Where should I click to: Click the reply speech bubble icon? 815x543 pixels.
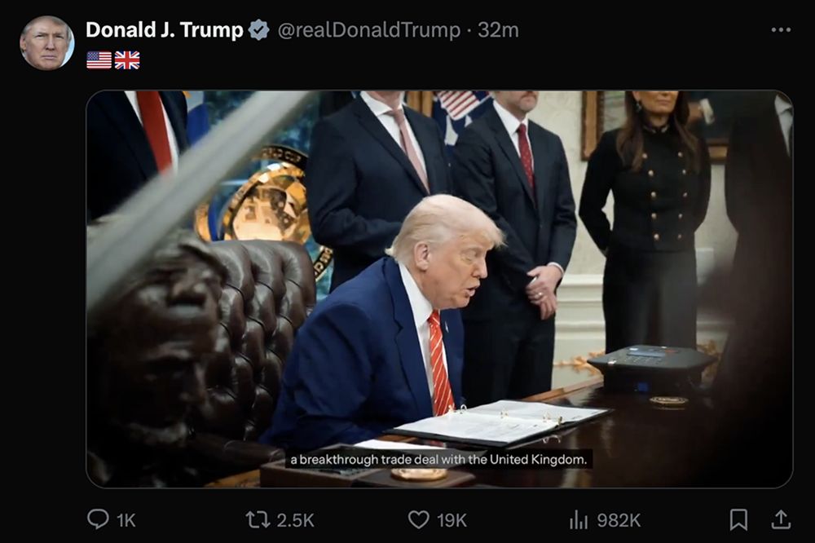[98, 519]
